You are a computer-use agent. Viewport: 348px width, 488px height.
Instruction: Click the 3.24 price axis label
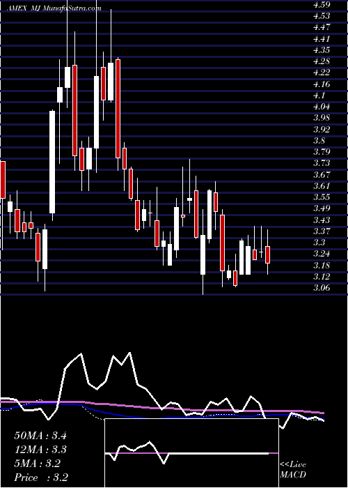click(322, 254)
